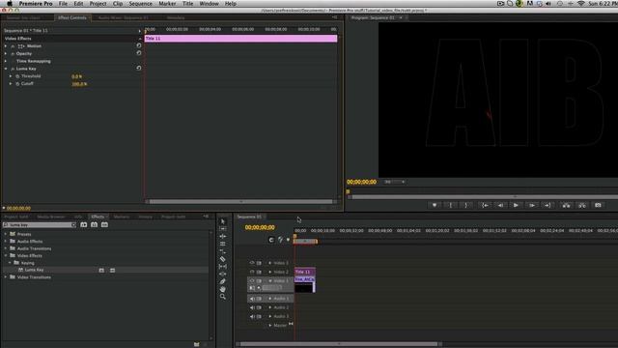Reset the Luma Key effect
The image size is (618, 348).
click(139, 68)
